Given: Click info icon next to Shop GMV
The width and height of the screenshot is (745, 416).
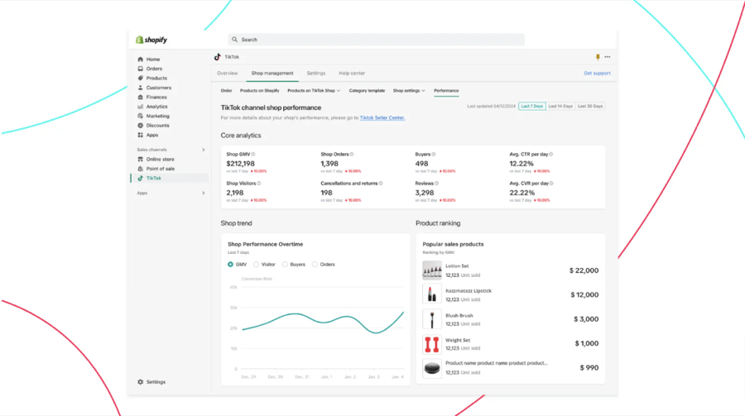Looking at the screenshot, I should [x=253, y=155].
